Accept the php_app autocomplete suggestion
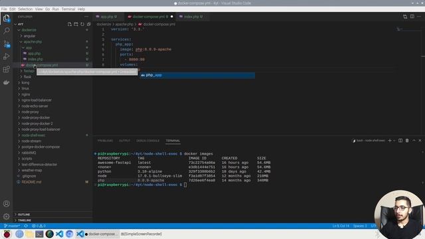Viewport: 425px width, 239px height. (197, 75)
